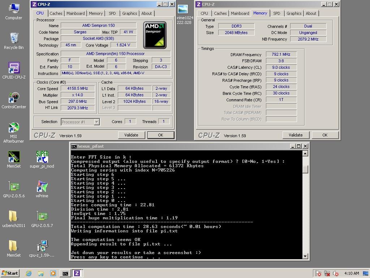This screenshot has height=278, width=370.
Task: Open Caches tab in right CPU-Z window
Action: coord(220,13)
